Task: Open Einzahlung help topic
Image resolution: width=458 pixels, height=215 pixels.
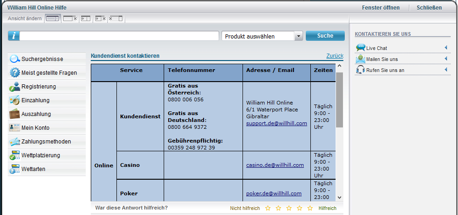Action: coord(47,100)
